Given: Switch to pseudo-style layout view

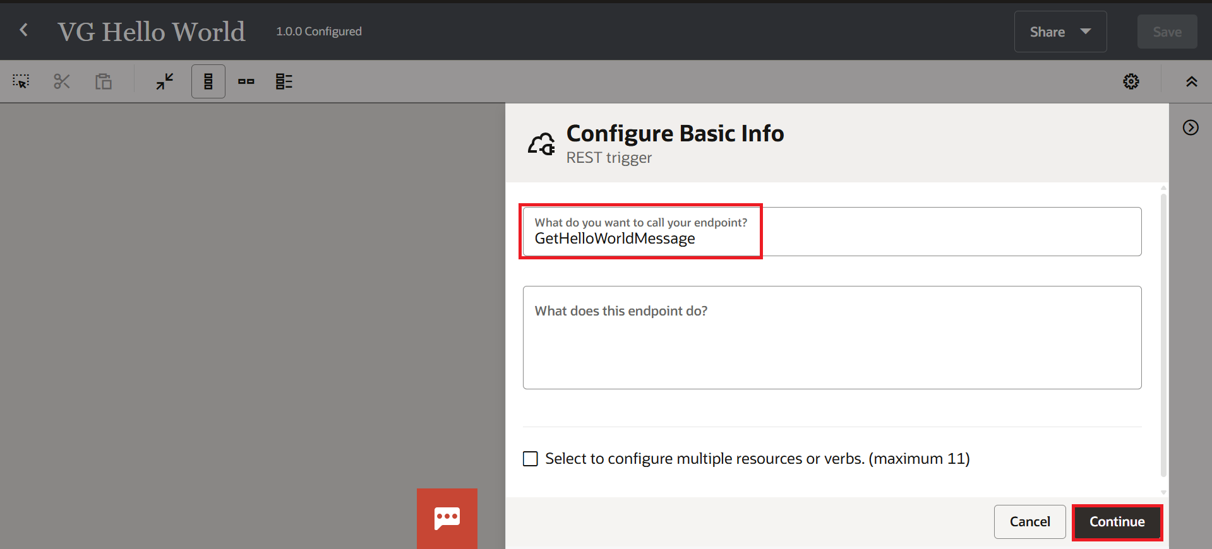Looking at the screenshot, I should pyautogui.click(x=284, y=81).
